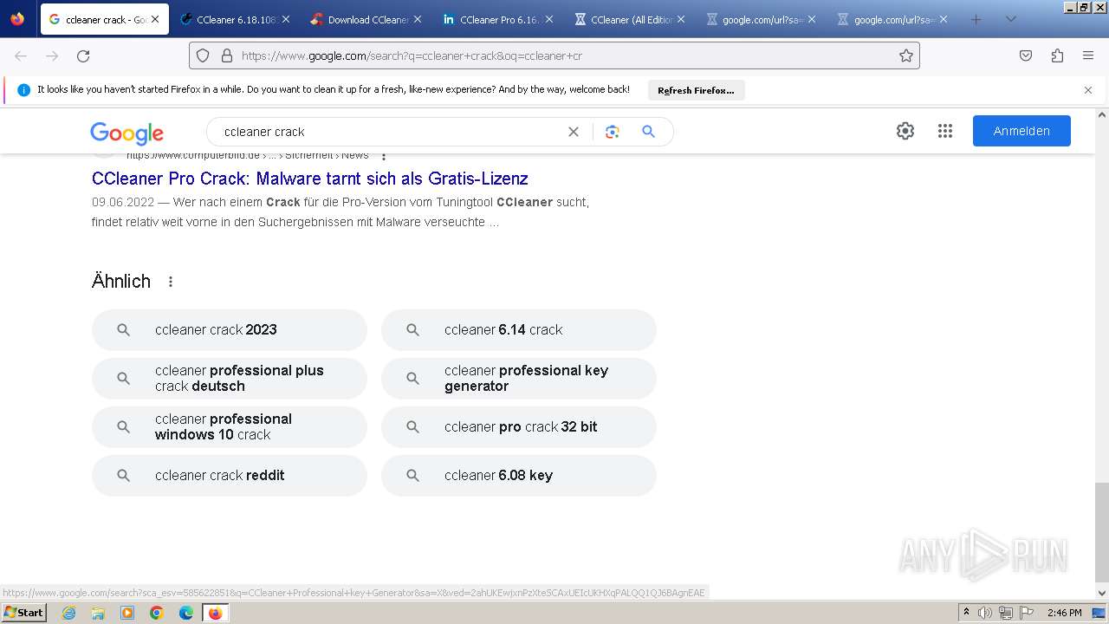This screenshot has height=624, width=1109.
Task: Click the taskbar clock showing 2:46 PM
Action: click(x=1064, y=613)
